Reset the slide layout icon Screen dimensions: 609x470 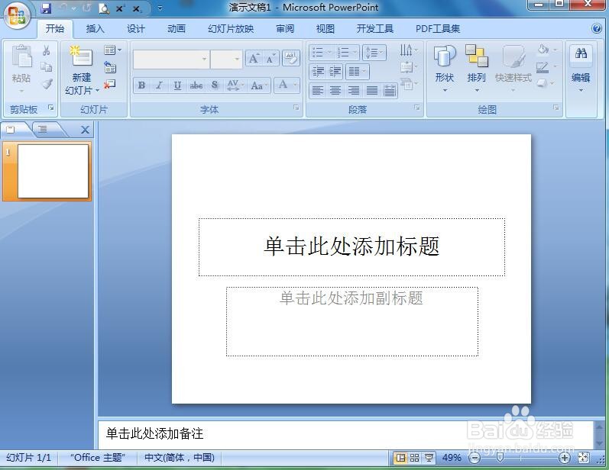[x=110, y=67]
